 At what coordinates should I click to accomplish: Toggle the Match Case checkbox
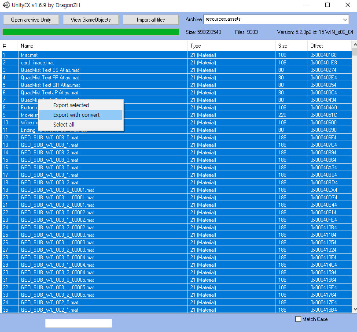pos(298,319)
